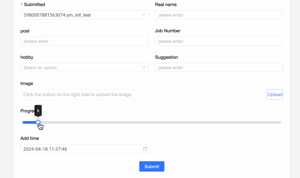
Task: Click the chevron arrow of Submitted dropdown
Action: click(x=144, y=15)
